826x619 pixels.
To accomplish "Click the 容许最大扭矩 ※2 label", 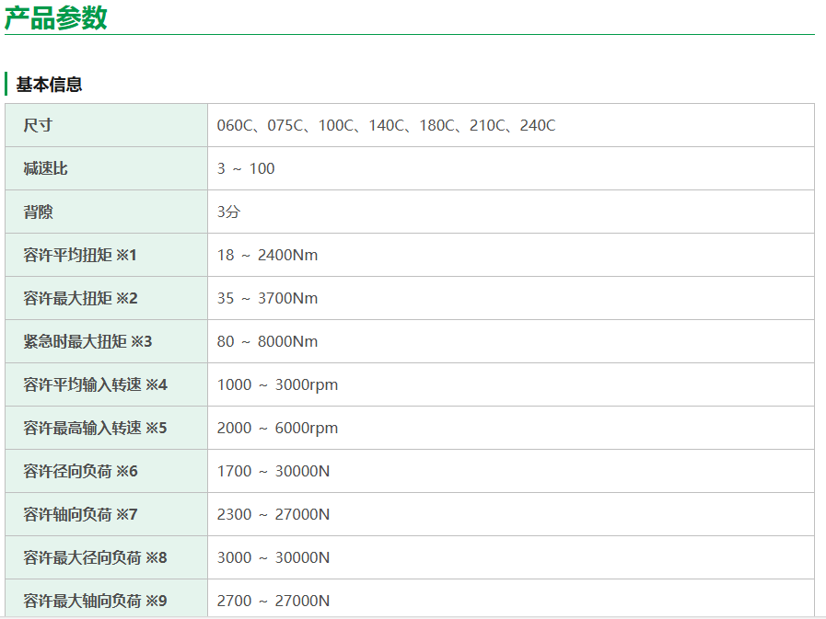I will click(x=80, y=298).
